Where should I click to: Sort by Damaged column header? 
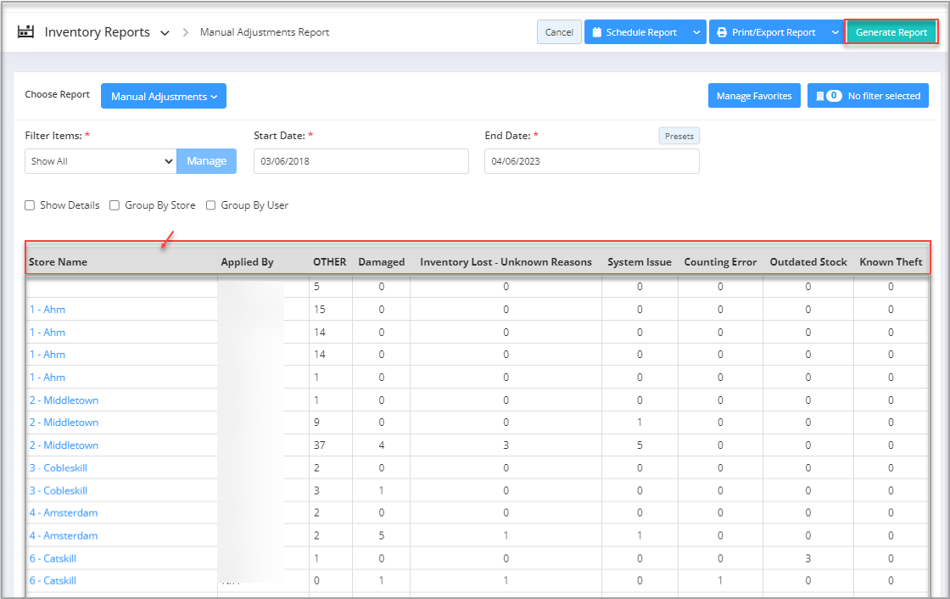(382, 262)
